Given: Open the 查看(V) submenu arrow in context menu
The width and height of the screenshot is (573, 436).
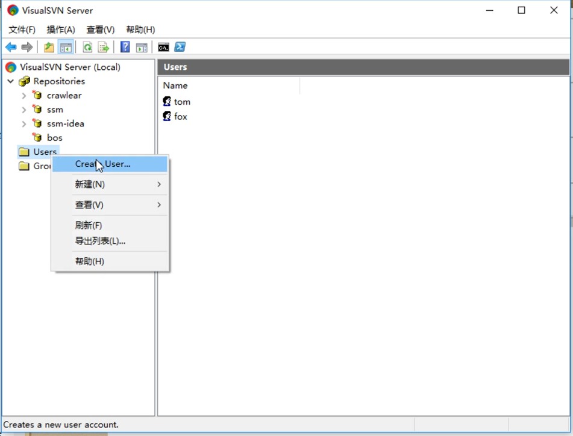Looking at the screenshot, I should coord(159,205).
